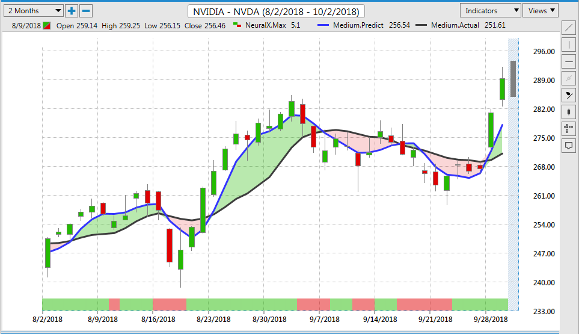Click the green-red candle icon beside 8/9/2018
The height and width of the screenshot is (334, 579).
[x=47, y=26]
